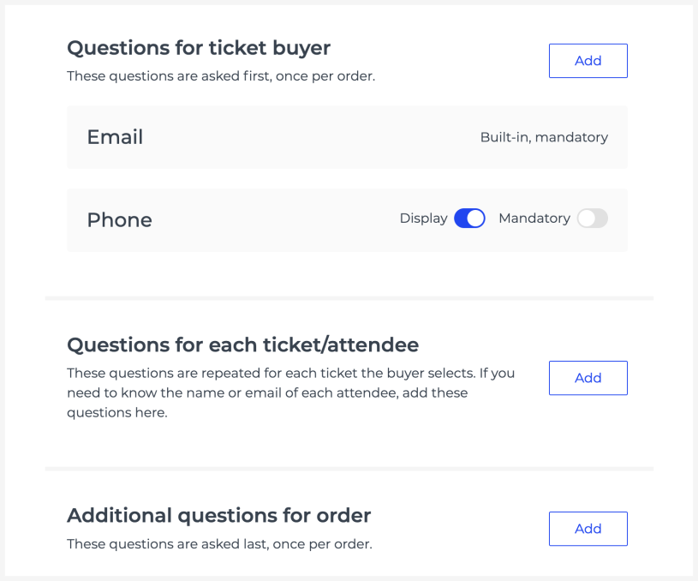Click the 'repeated for each ticket' description paragraph
Image resolution: width=698 pixels, height=581 pixels.
click(291, 393)
